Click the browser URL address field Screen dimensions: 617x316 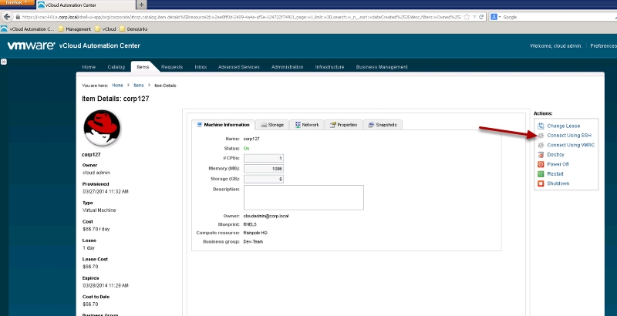click(x=241, y=17)
